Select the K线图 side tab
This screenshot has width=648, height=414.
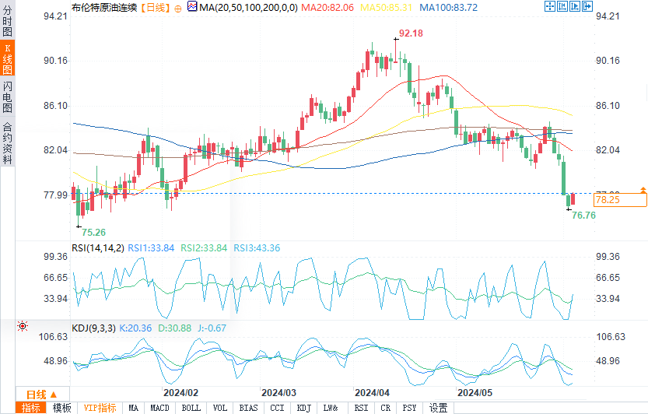click(x=7, y=58)
